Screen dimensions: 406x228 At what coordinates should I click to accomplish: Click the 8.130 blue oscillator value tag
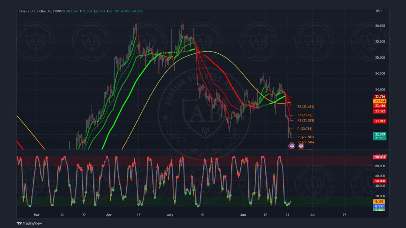tap(379, 206)
